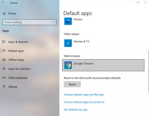Viewport: 149px width, 116px height.
Task: Click the 'Web browser' label
Action: [72, 56]
